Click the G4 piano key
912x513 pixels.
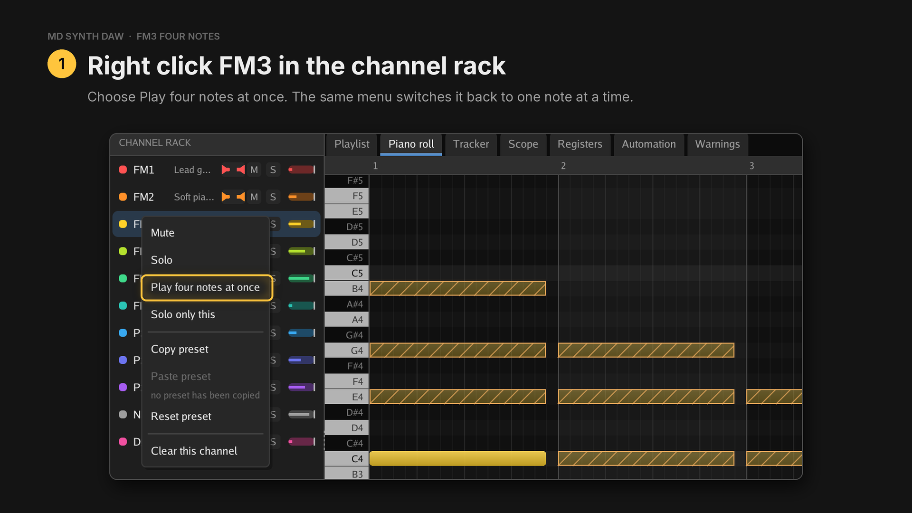(x=347, y=351)
